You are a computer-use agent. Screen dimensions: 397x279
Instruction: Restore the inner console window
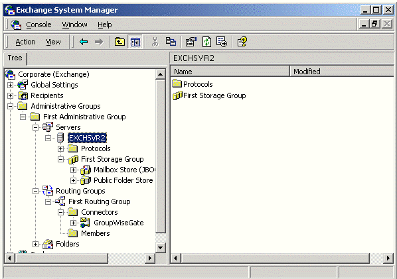(374, 25)
